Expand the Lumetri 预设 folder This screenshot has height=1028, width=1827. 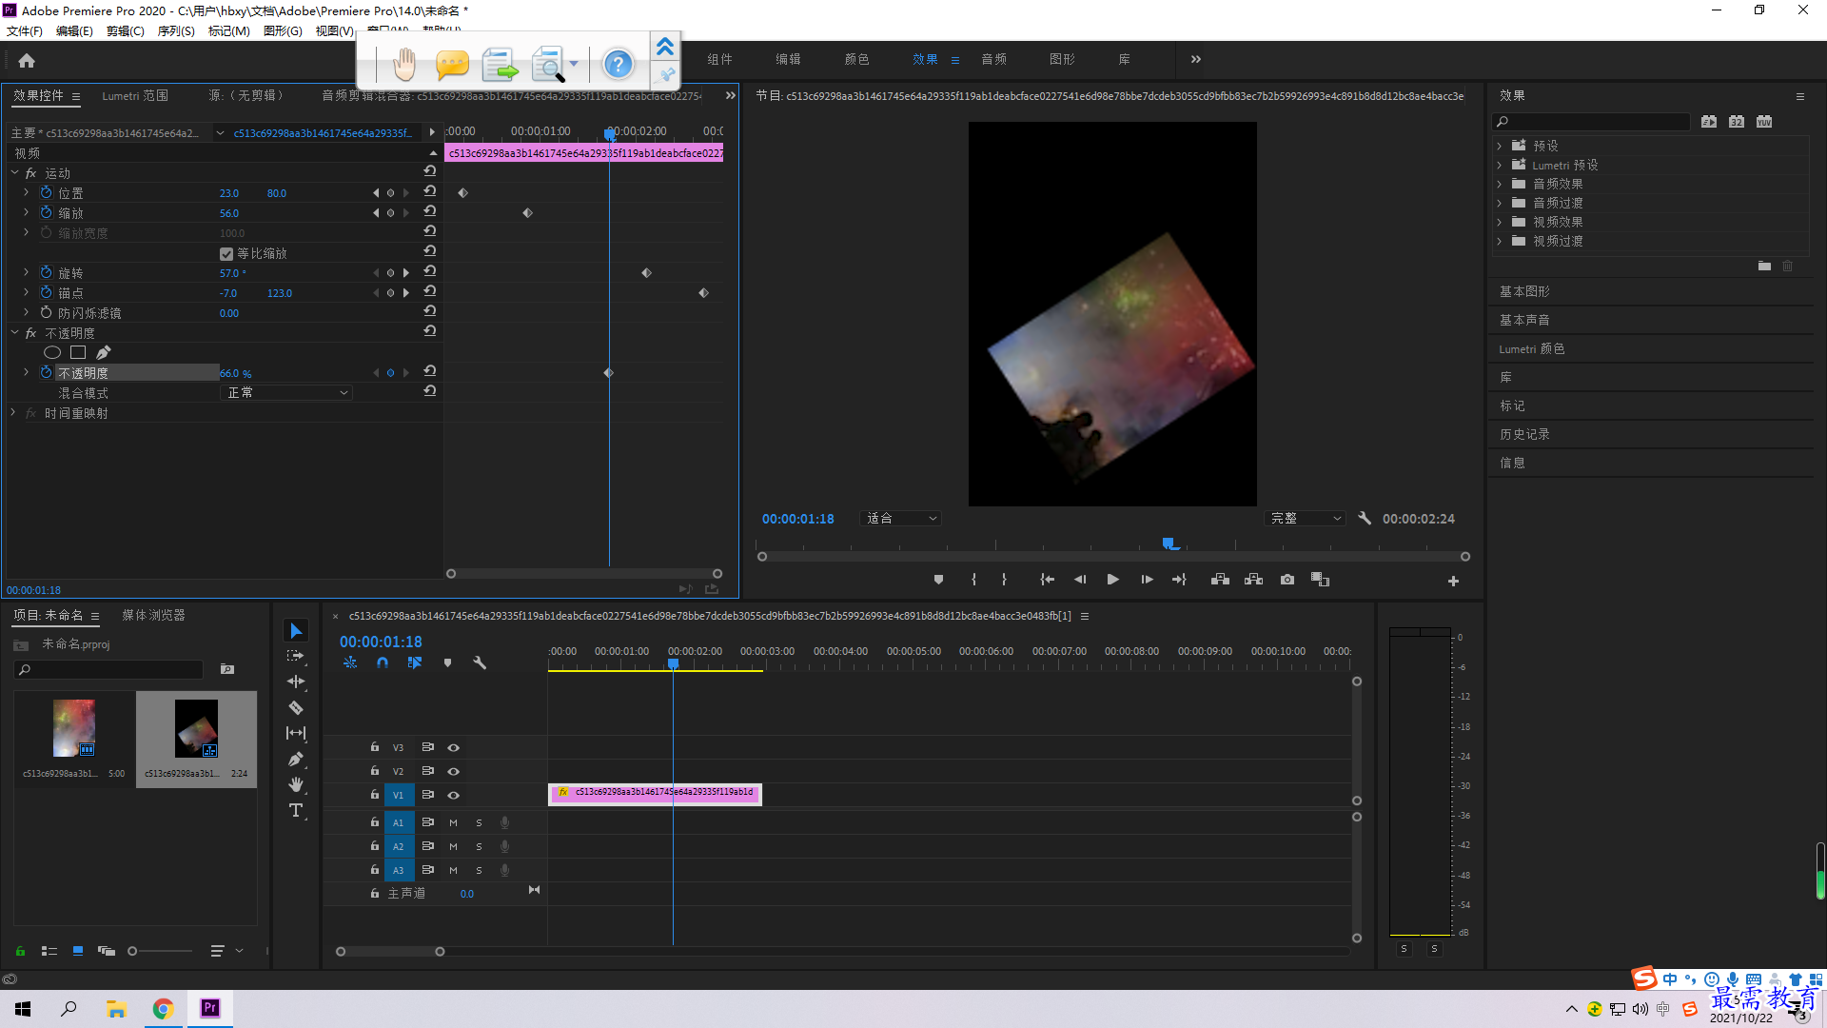(x=1500, y=165)
